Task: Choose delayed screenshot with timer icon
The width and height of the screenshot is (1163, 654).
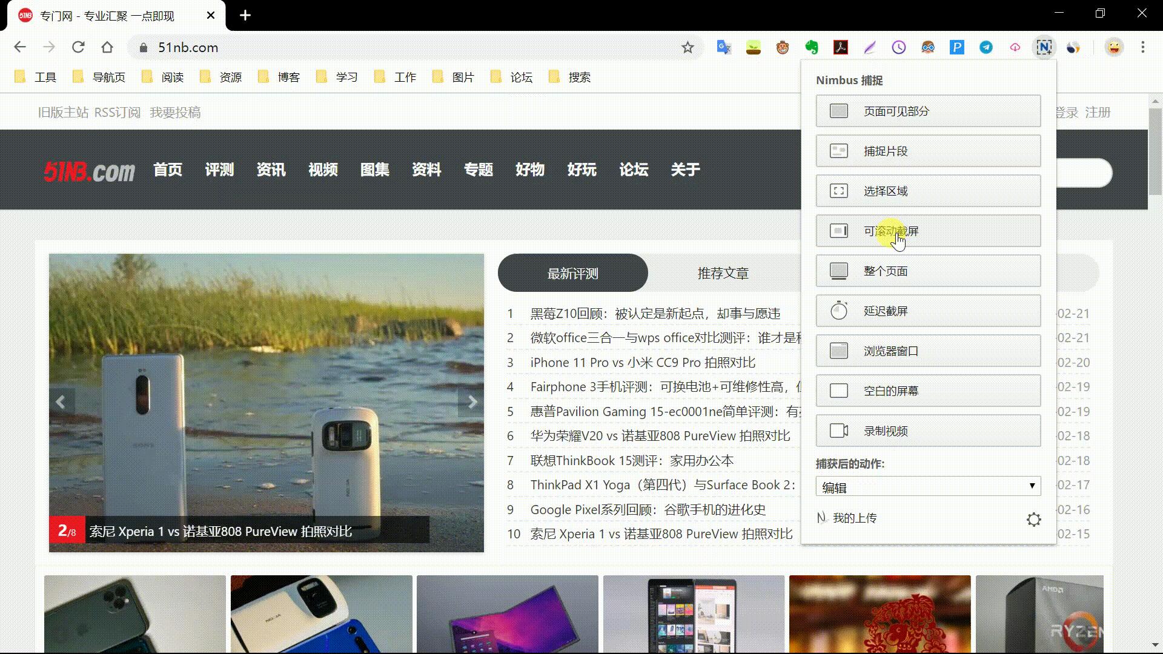Action: pos(927,311)
